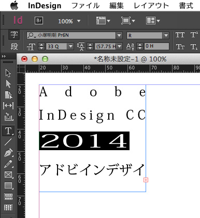Select the Pen tool
The height and width of the screenshot is (218, 200).
pos(8,153)
